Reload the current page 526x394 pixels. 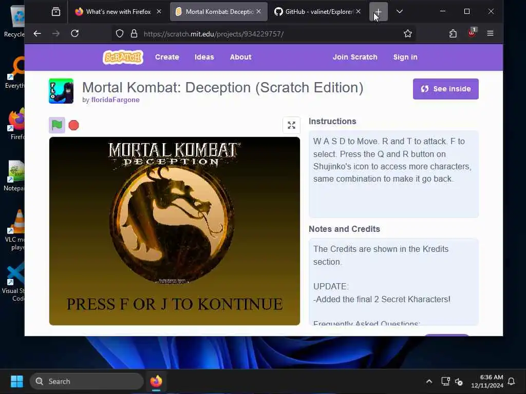pos(75,33)
